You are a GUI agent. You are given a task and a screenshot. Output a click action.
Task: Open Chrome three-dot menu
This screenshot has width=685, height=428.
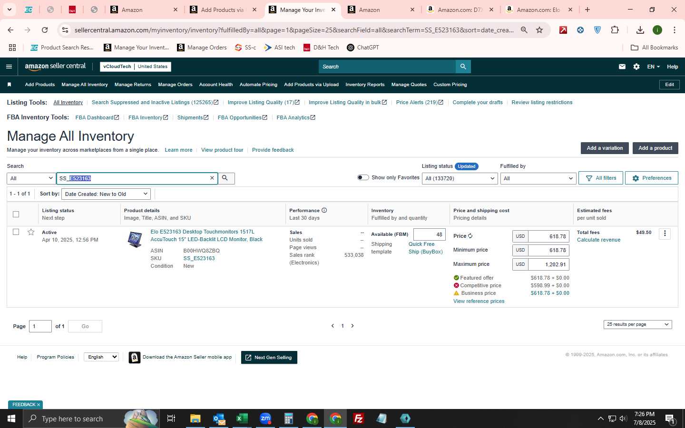click(x=675, y=30)
